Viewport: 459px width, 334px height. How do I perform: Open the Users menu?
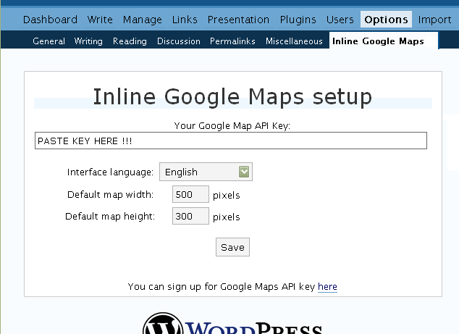[340, 20]
